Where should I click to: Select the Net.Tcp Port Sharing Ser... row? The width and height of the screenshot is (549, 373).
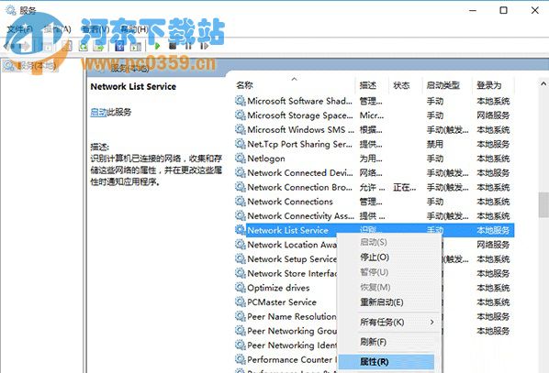(375, 144)
